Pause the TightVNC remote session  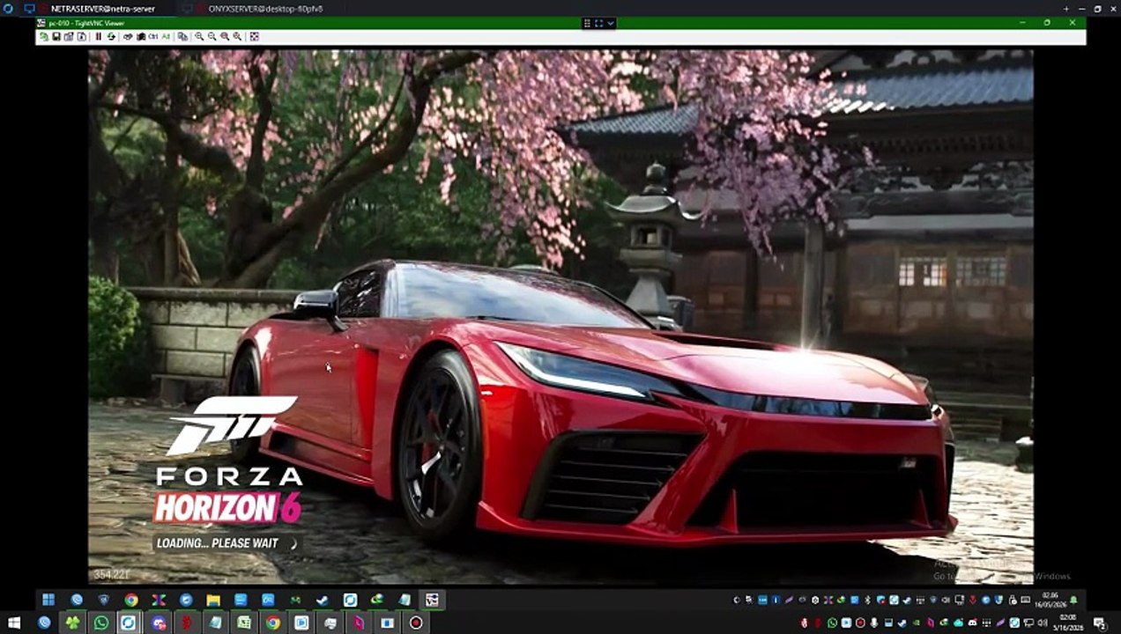point(98,37)
